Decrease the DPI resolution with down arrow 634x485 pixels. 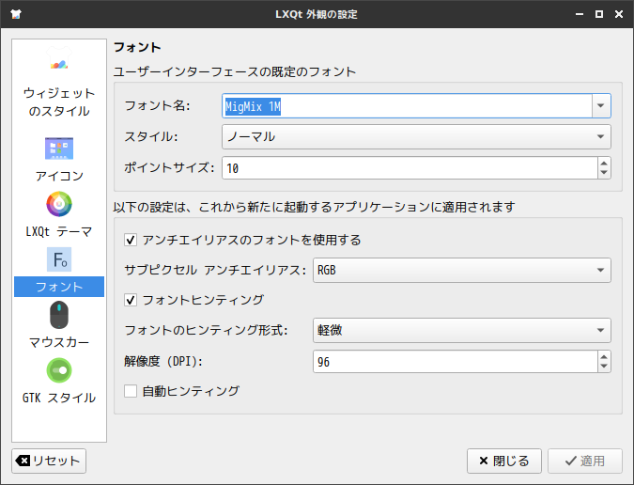tap(603, 367)
